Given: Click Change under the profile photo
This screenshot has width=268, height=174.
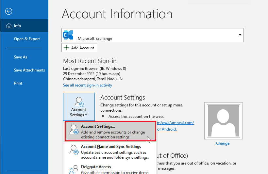Looking at the screenshot, I should click(223, 143).
